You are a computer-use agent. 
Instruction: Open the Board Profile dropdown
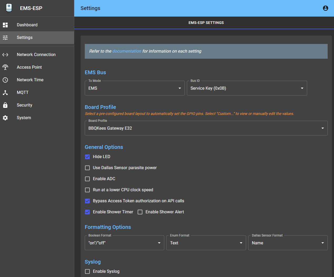click(x=206, y=128)
